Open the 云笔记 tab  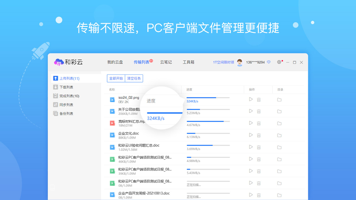(x=166, y=62)
